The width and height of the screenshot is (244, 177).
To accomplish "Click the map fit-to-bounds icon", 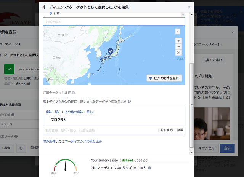I will [178, 53].
